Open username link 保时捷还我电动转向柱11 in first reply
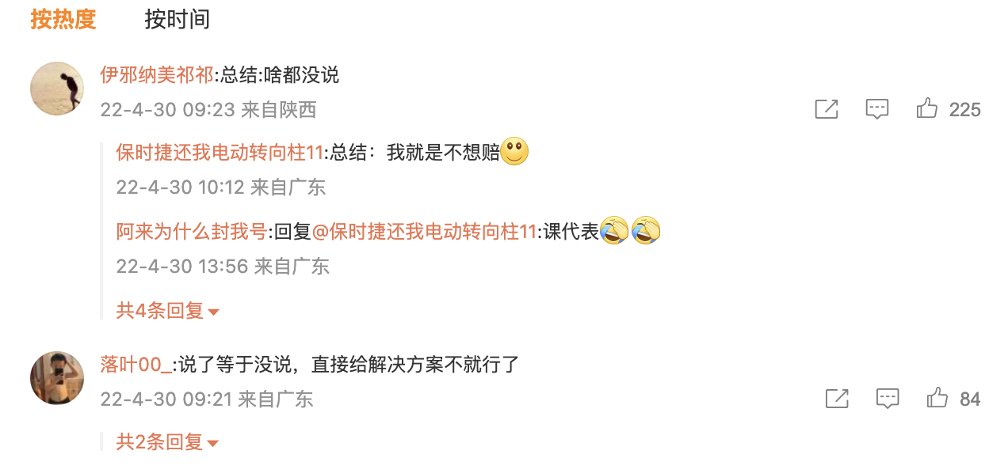 pyautogui.click(x=220, y=153)
